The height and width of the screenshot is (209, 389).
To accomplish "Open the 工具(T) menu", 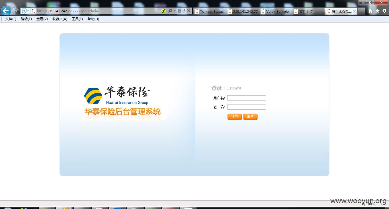I will [77, 19].
